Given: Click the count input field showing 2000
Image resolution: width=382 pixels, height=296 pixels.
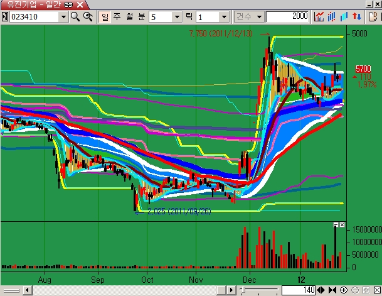Looking at the screenshot, I should tap(288, 16).
